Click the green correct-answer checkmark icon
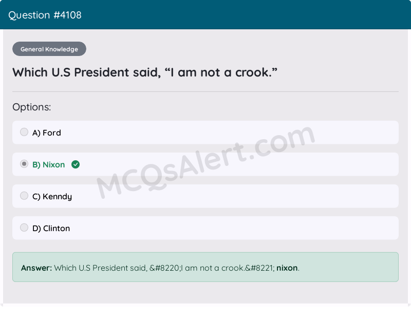Viewport: 411px width, 319px height. point(76,164)
